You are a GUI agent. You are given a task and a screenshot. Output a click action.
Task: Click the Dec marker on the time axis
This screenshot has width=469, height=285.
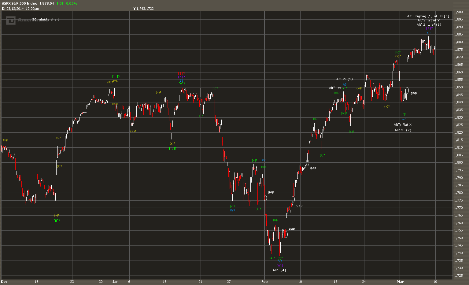point(4,282)
